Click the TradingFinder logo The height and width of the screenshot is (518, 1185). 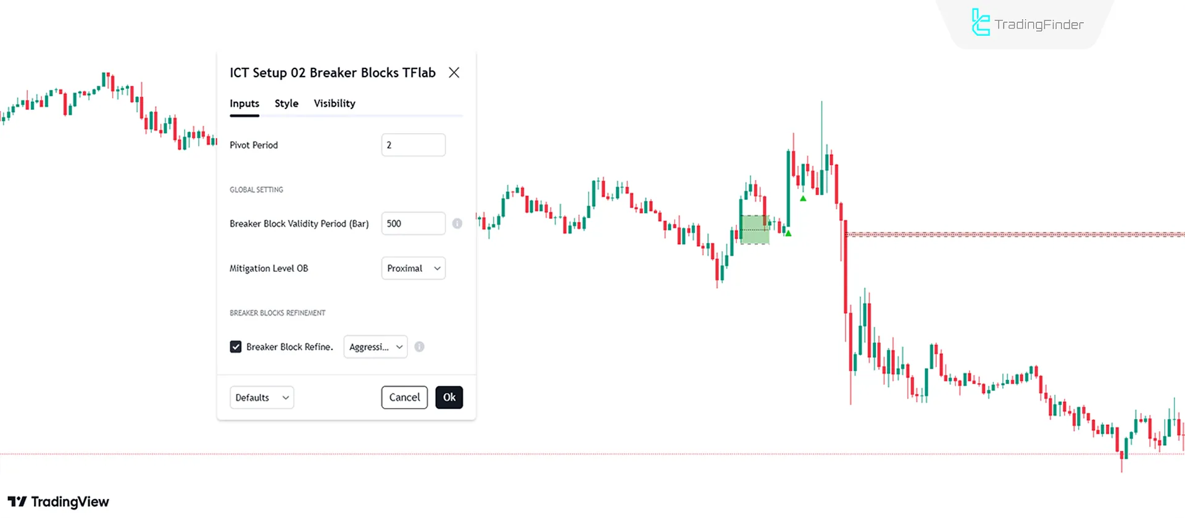pos(1028,23)
